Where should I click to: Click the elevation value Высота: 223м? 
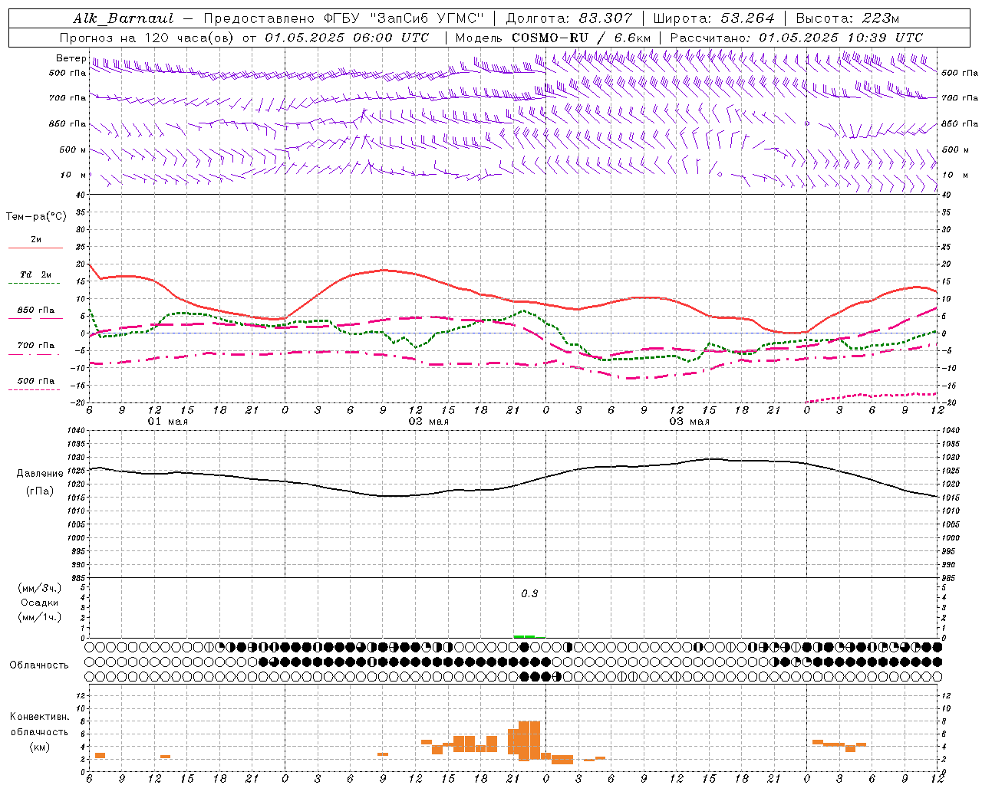pos(847,18)
